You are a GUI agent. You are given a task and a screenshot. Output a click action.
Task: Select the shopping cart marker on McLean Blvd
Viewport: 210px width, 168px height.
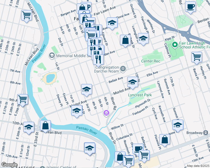(x=26, y=16)
